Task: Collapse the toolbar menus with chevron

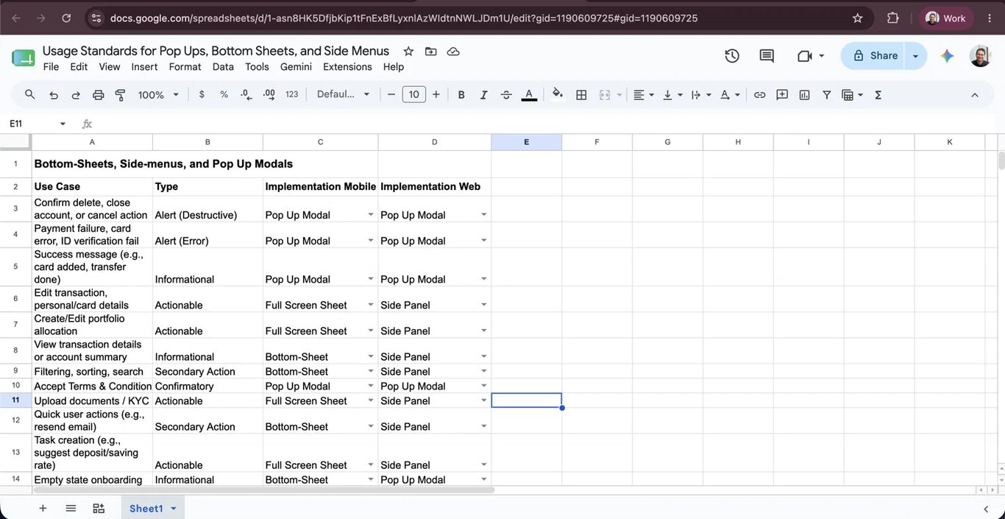Action: click(x=975, y=94)
